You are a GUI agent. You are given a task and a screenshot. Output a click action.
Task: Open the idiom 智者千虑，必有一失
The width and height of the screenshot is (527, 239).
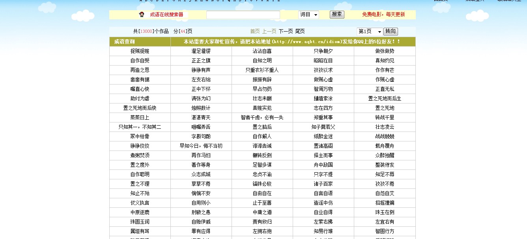[x=262, y=118]
